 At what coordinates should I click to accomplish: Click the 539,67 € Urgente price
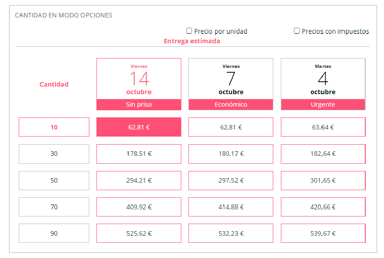(323, 233)
